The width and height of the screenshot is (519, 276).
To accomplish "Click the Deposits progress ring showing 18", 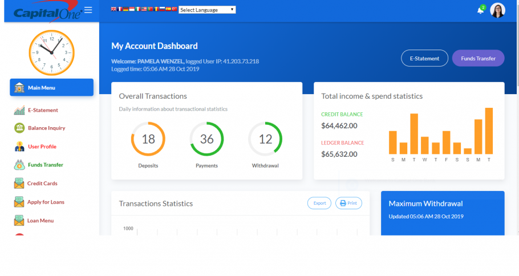I will [x=148, y=139].
